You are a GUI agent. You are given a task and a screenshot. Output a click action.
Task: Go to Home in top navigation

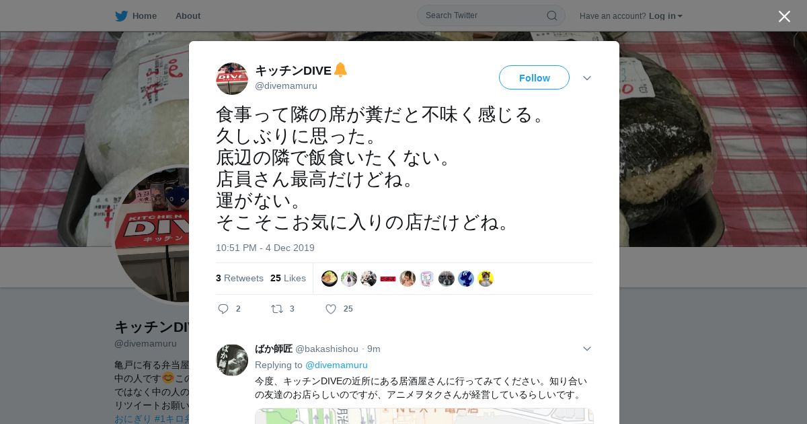click(144, 15)
